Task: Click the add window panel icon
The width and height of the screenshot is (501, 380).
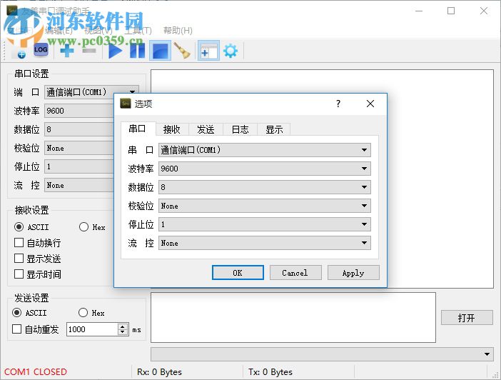Action: click(x=208, y=51)
